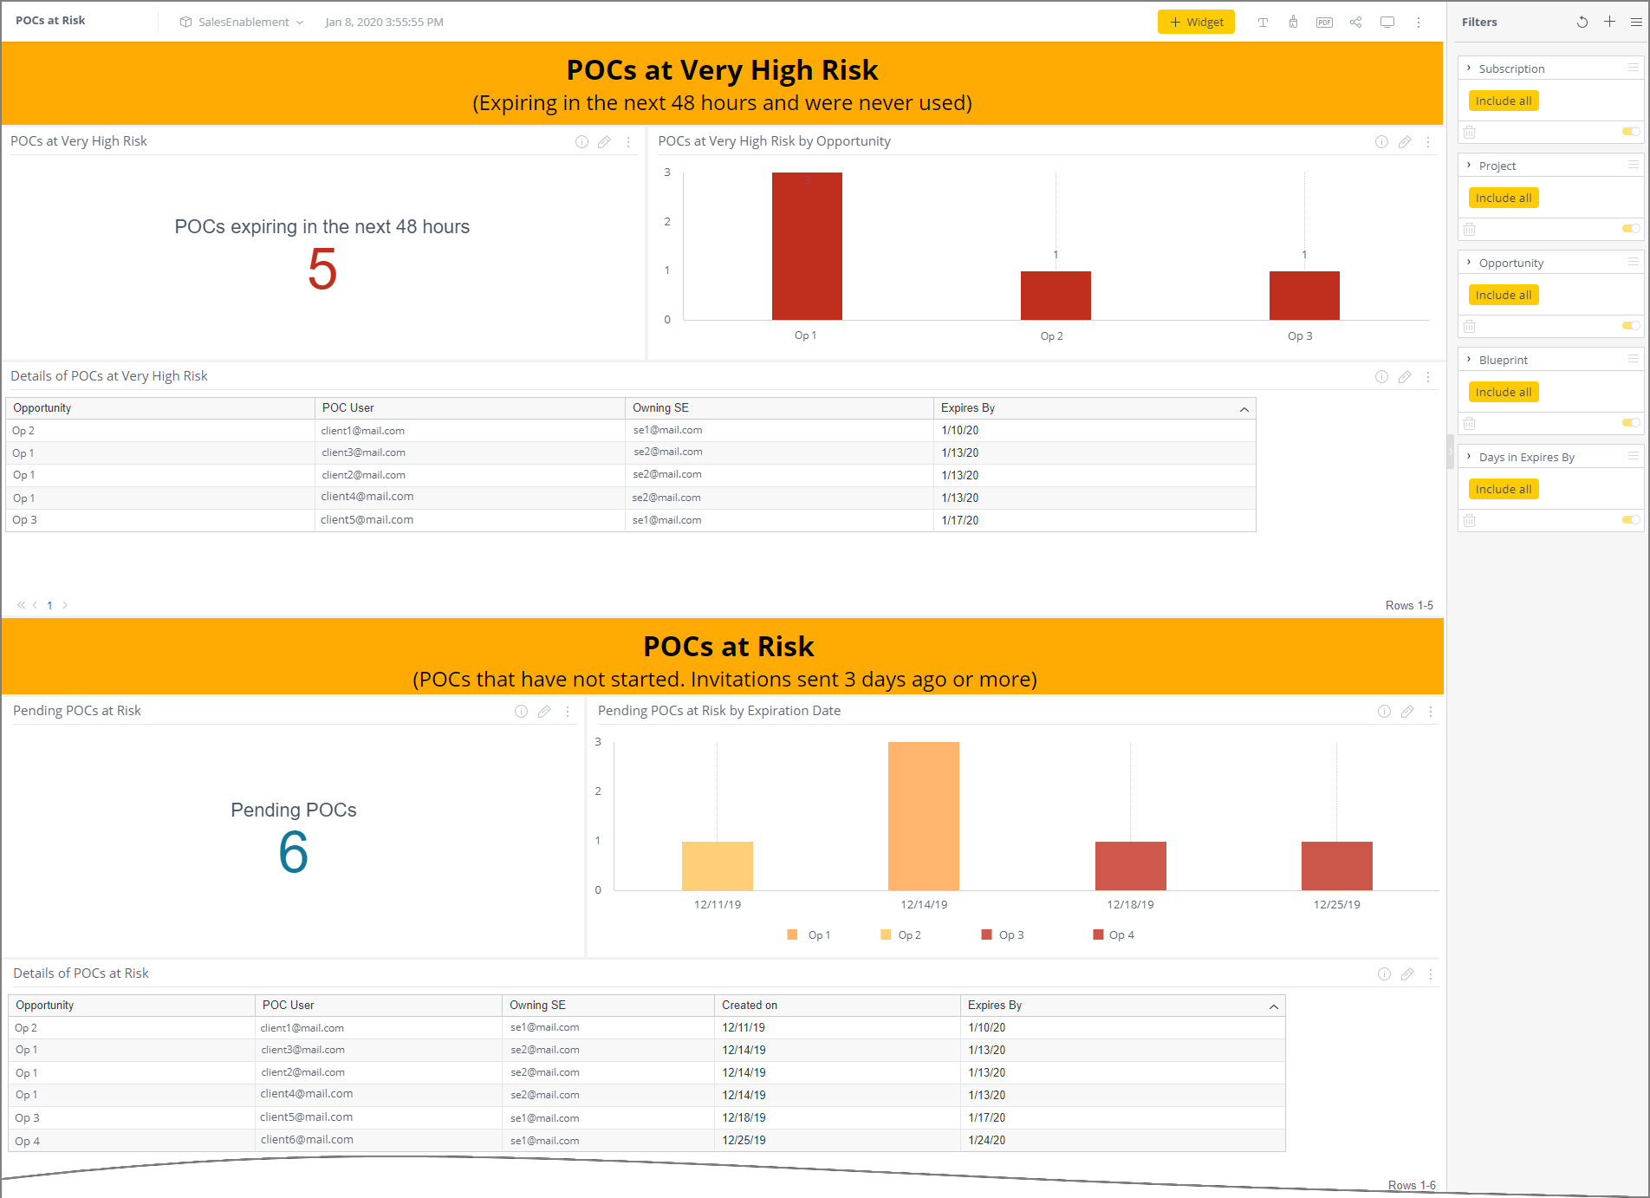Collapse the Filters panel side handle

click(x=1450, y=452)
